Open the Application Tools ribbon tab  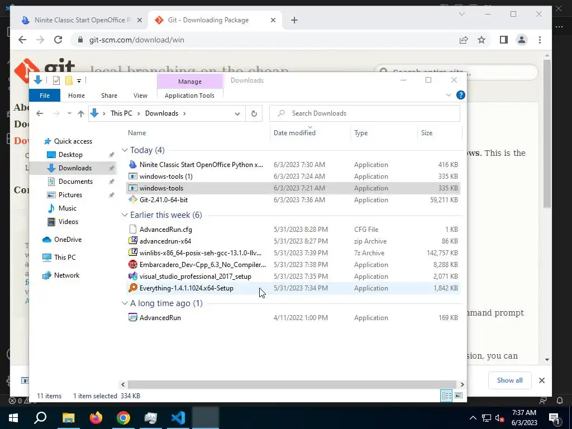click(190, 96)
